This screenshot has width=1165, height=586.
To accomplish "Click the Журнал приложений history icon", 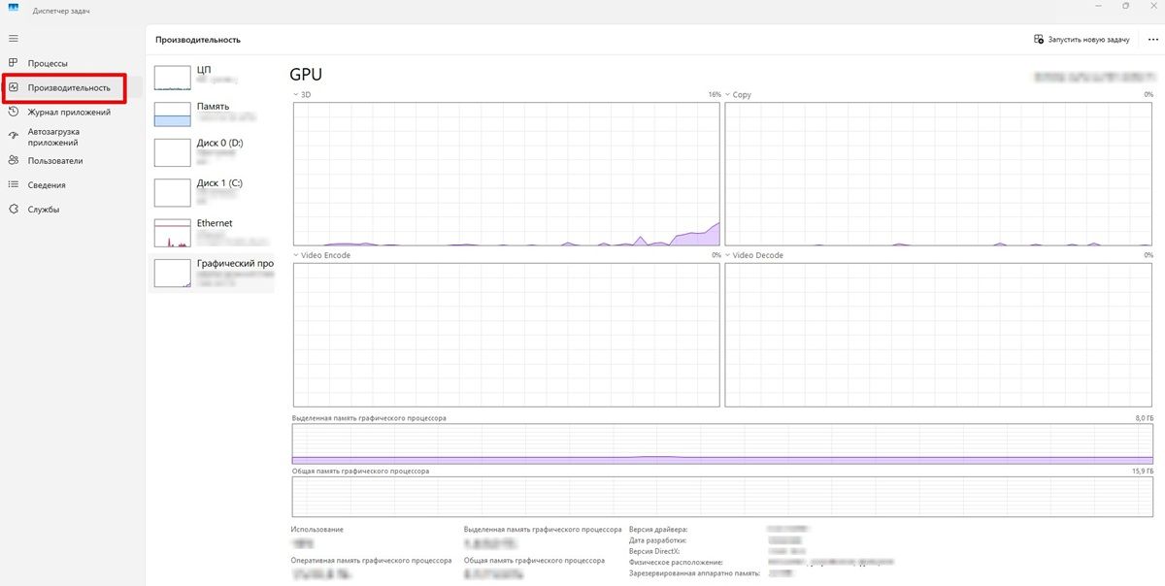I will click(x=14, y=112).
